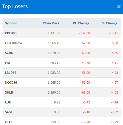Close the Top Losers panel
123x125 pixels.
click(x=119, y=7)
